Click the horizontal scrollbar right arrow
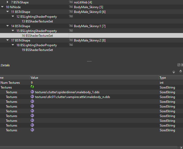The width and height of the screenshot is (183, 149). pyautogui.click(x=181, y=148)
